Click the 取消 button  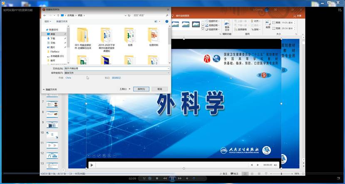coord(160,89)
